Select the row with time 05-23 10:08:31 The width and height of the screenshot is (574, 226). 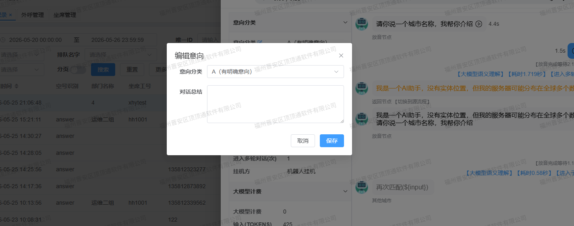pyautogui.click(x=110, y=220)
